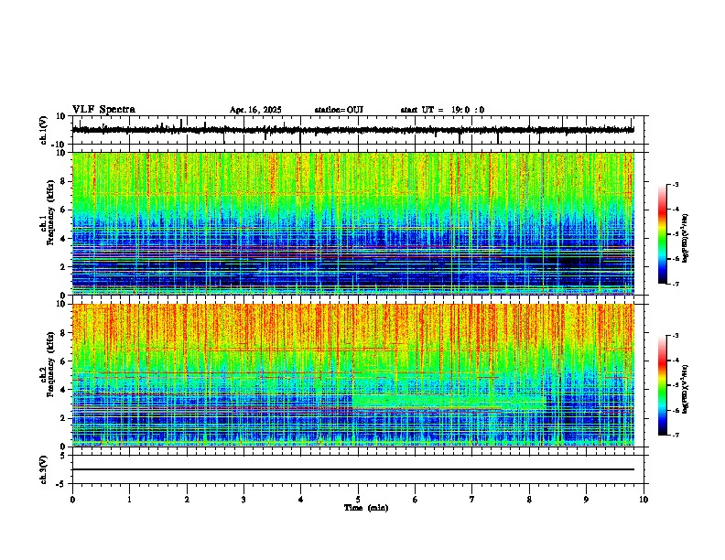Click time axis tick label "4"
Viewport: 725px width, 560px height.
(x=300, y=500)
